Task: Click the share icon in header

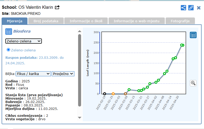Action: pyautogui.click(x=183, y=8)
